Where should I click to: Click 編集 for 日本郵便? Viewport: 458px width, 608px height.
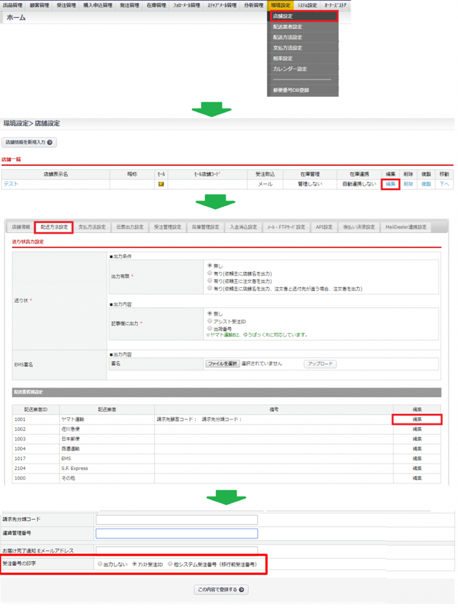[x=417, y=439]
